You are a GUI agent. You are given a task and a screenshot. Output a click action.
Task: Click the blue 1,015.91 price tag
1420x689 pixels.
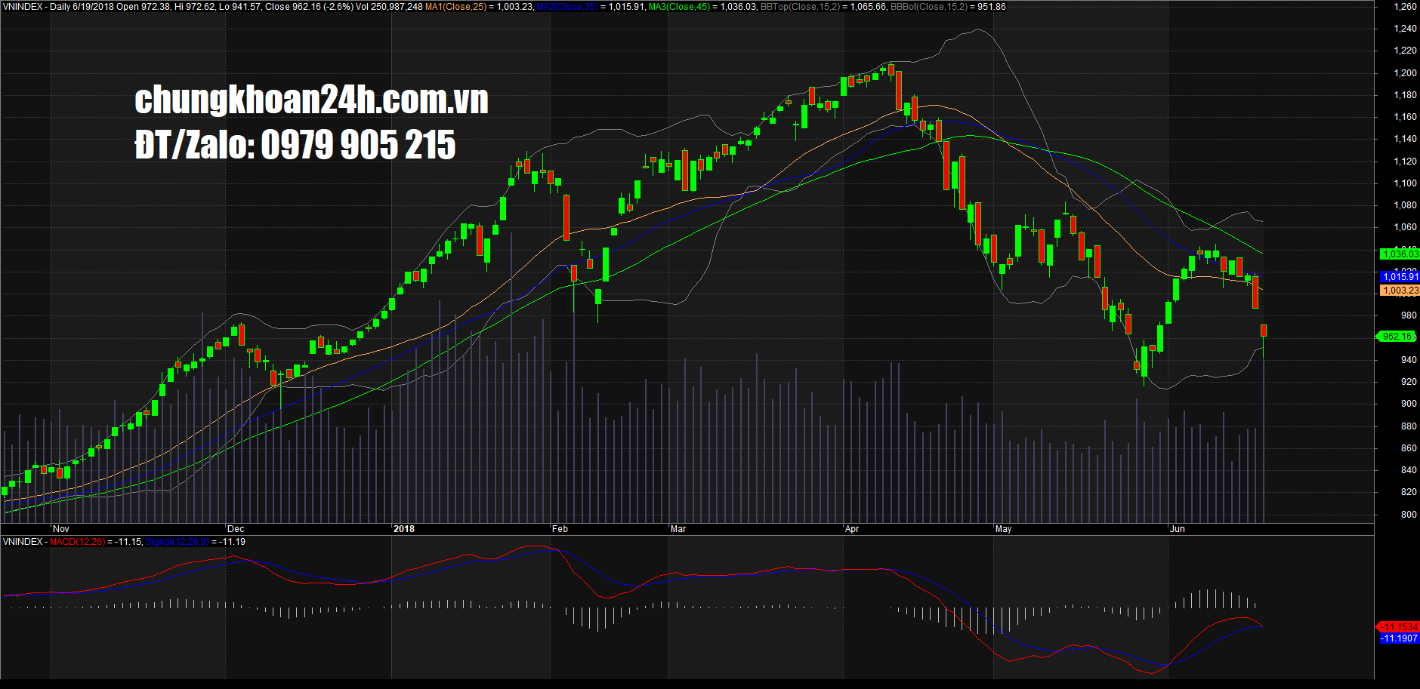[x=1400, y=277]
